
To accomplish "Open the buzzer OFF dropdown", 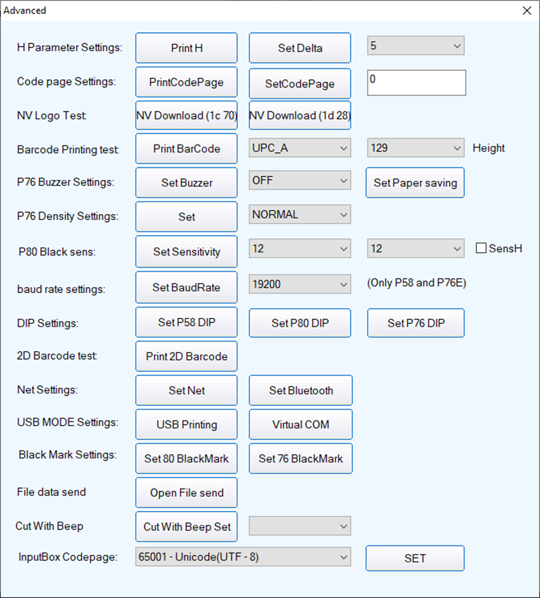I will pos(300,181).
